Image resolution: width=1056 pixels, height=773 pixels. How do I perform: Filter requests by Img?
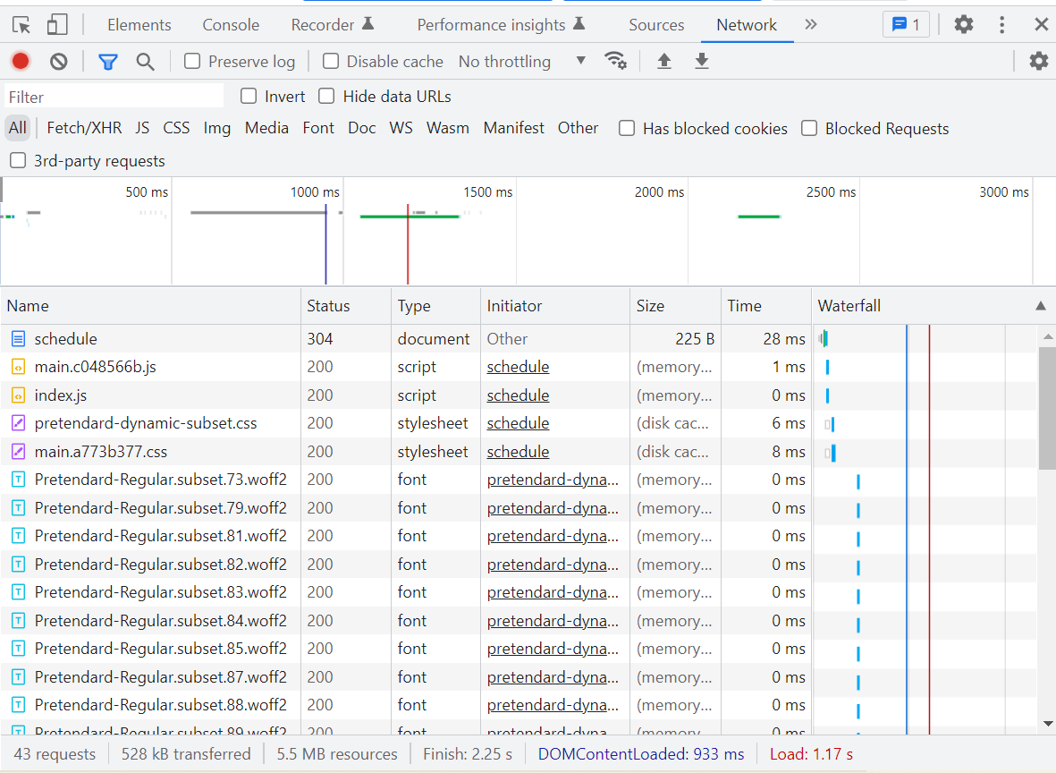tap(217, 128)
